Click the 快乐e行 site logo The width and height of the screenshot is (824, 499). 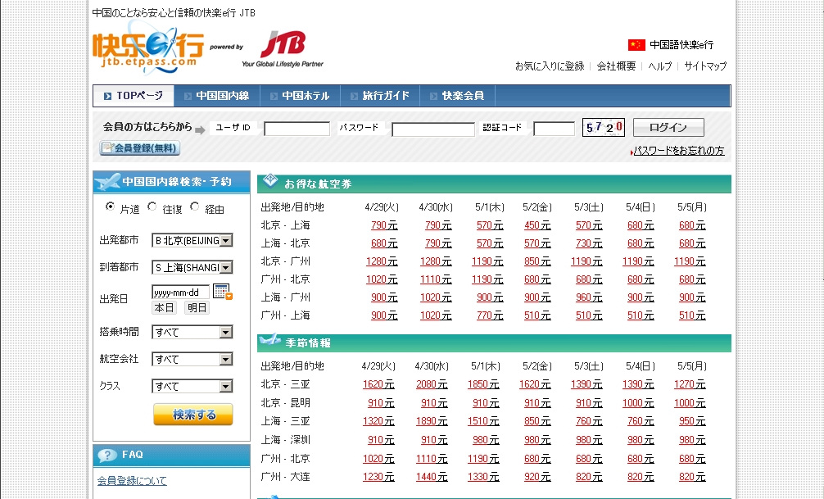click(x=148, y=48)
